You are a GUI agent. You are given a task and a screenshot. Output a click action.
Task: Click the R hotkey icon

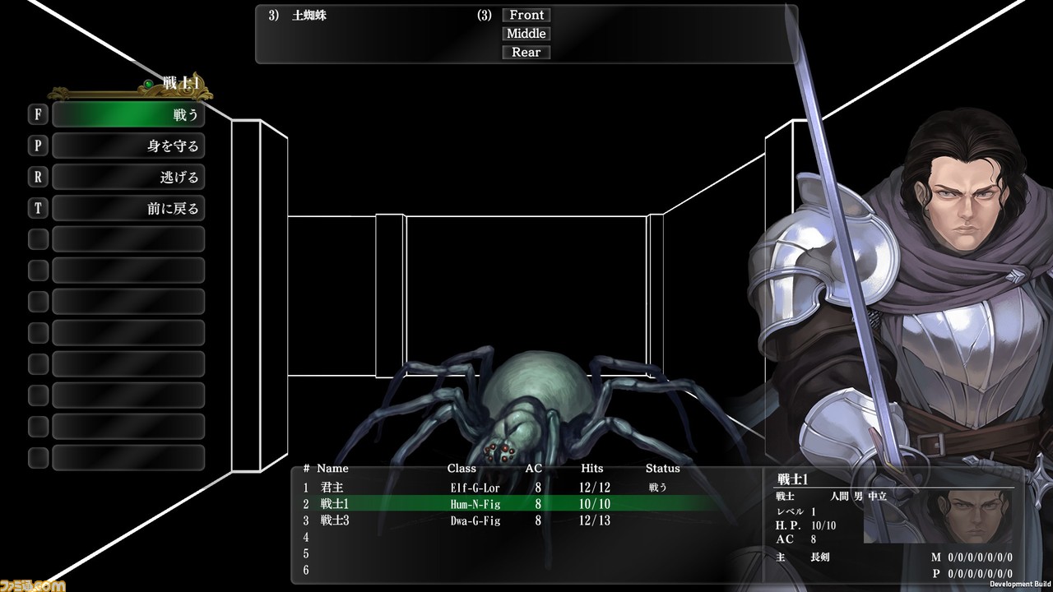(x=38, y=177)
